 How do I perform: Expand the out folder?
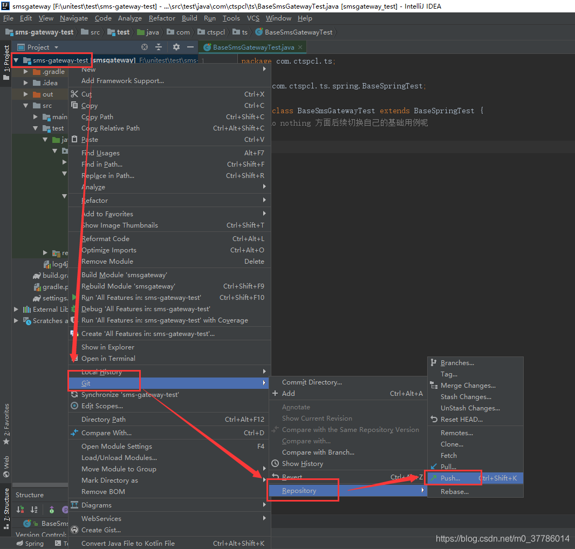26,94
